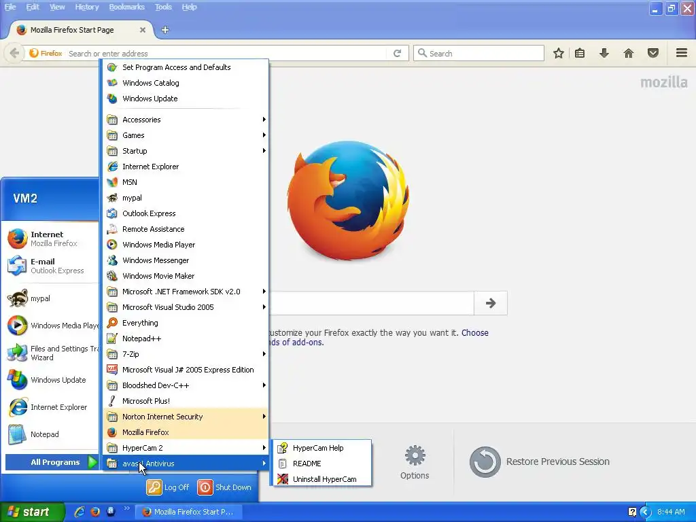Screen dimensions: 696x522
Task: Launch Notepad++
Action: (x=186, y=338)
